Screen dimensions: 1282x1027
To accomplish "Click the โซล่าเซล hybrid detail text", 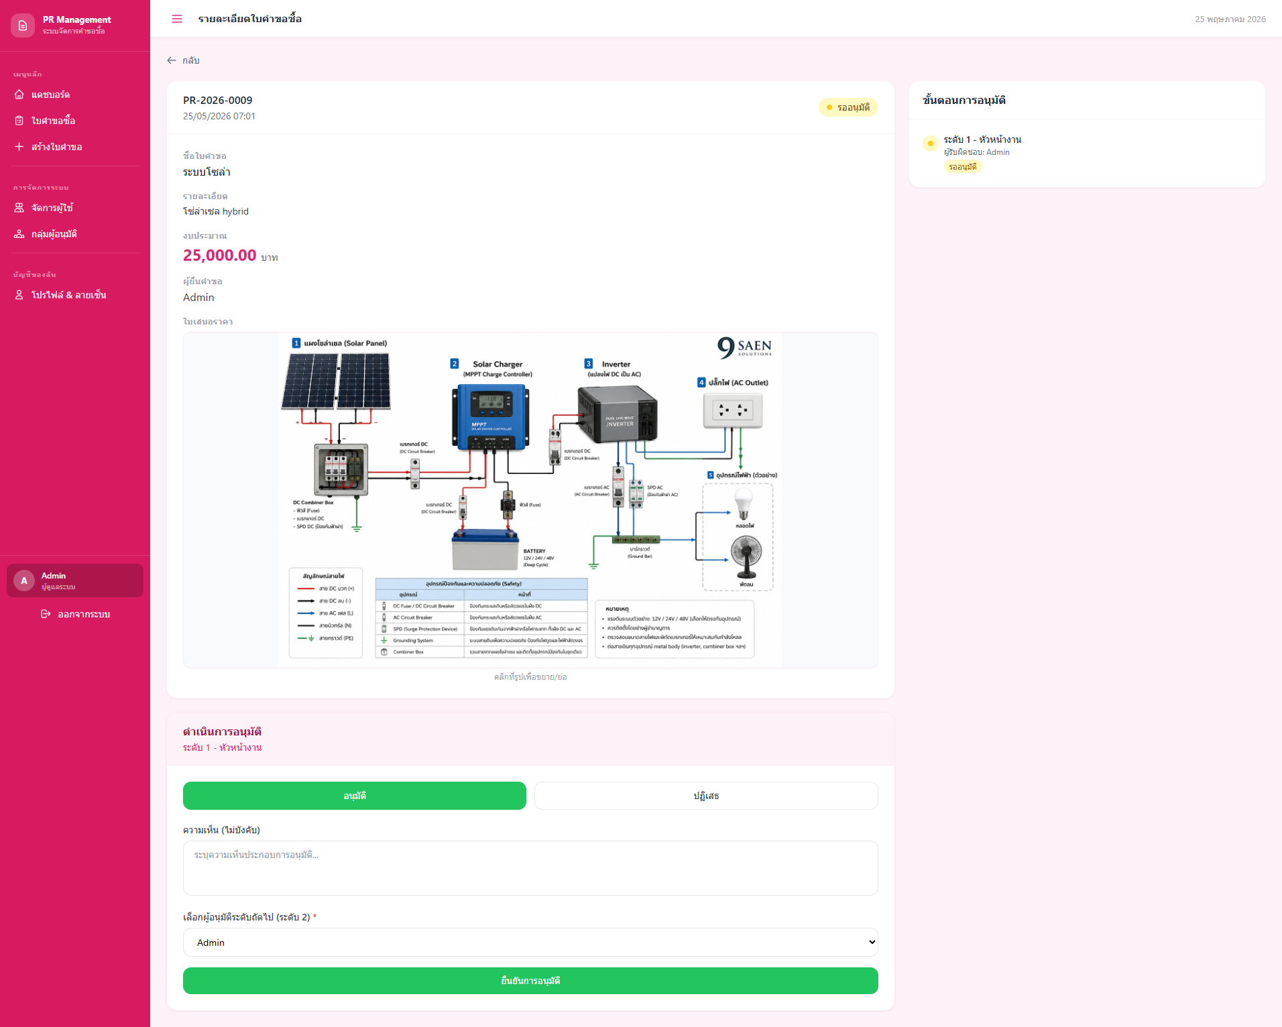I will (216, 211).
